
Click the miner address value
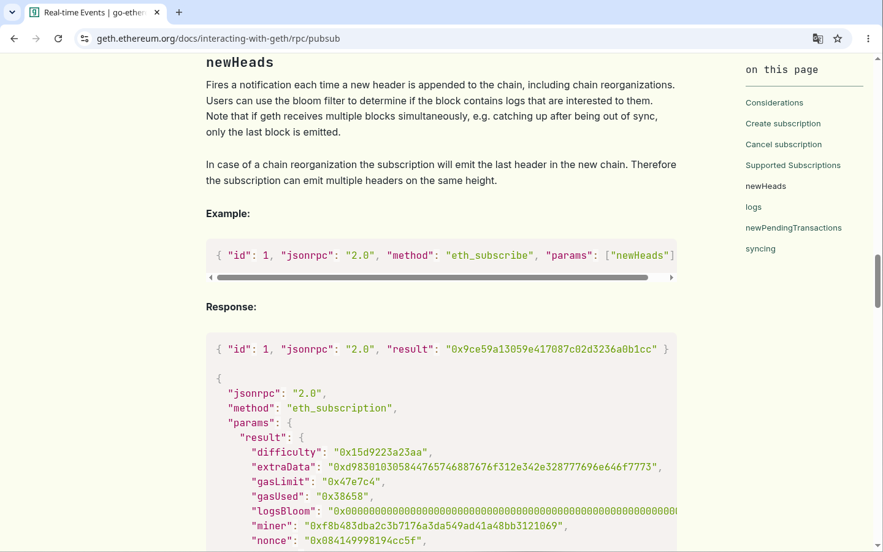[x=434, y=526]
